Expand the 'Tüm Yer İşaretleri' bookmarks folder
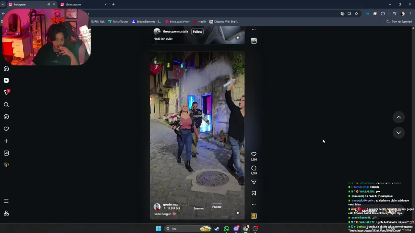Screen dimensions: 415x233 tap(399, 22)
